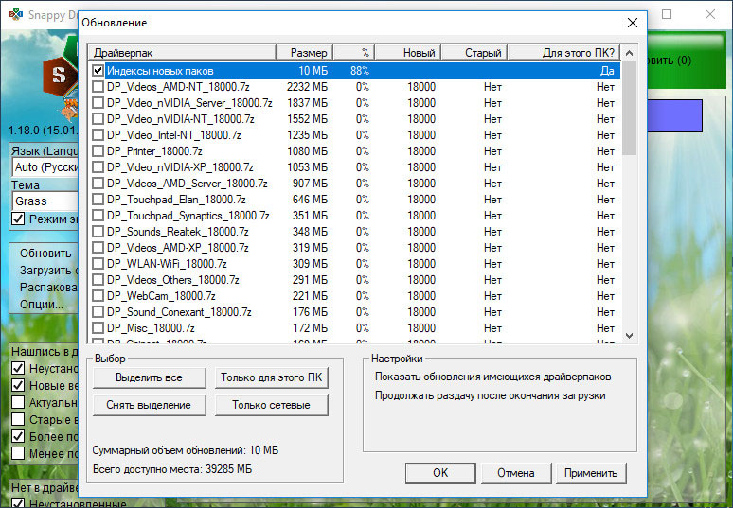733x508 pixels.
Task: Click Опции... in the main window sidebar
Action: [x=41, y=305]
